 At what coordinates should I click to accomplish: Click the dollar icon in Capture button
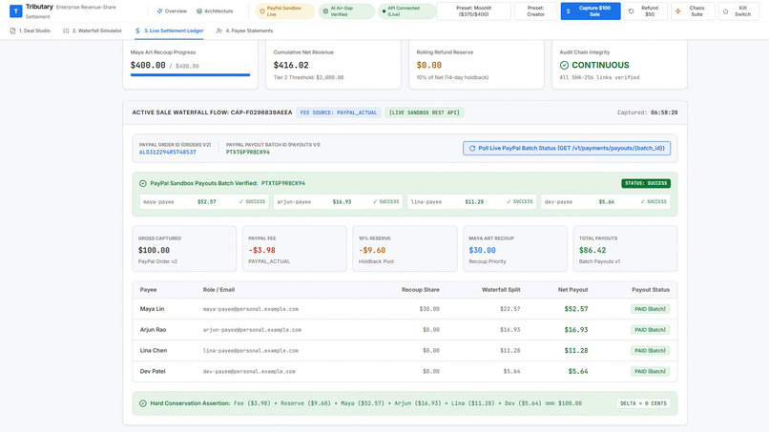pyautogui.click(x=569, y=11)
